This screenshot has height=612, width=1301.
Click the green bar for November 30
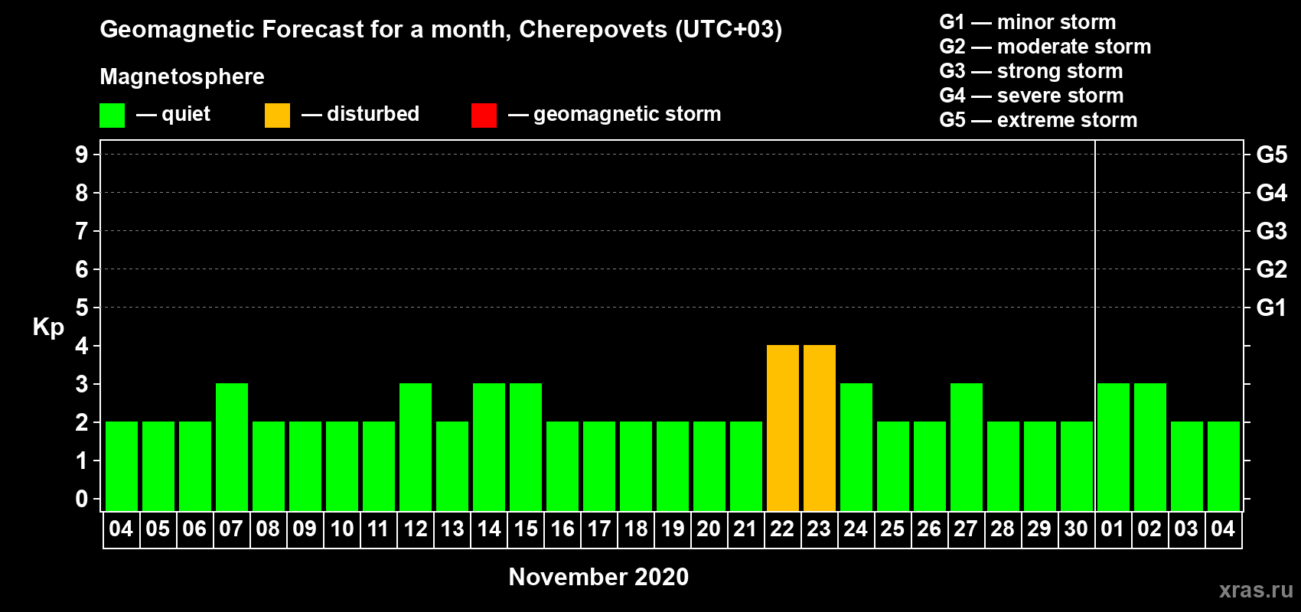1077,466
